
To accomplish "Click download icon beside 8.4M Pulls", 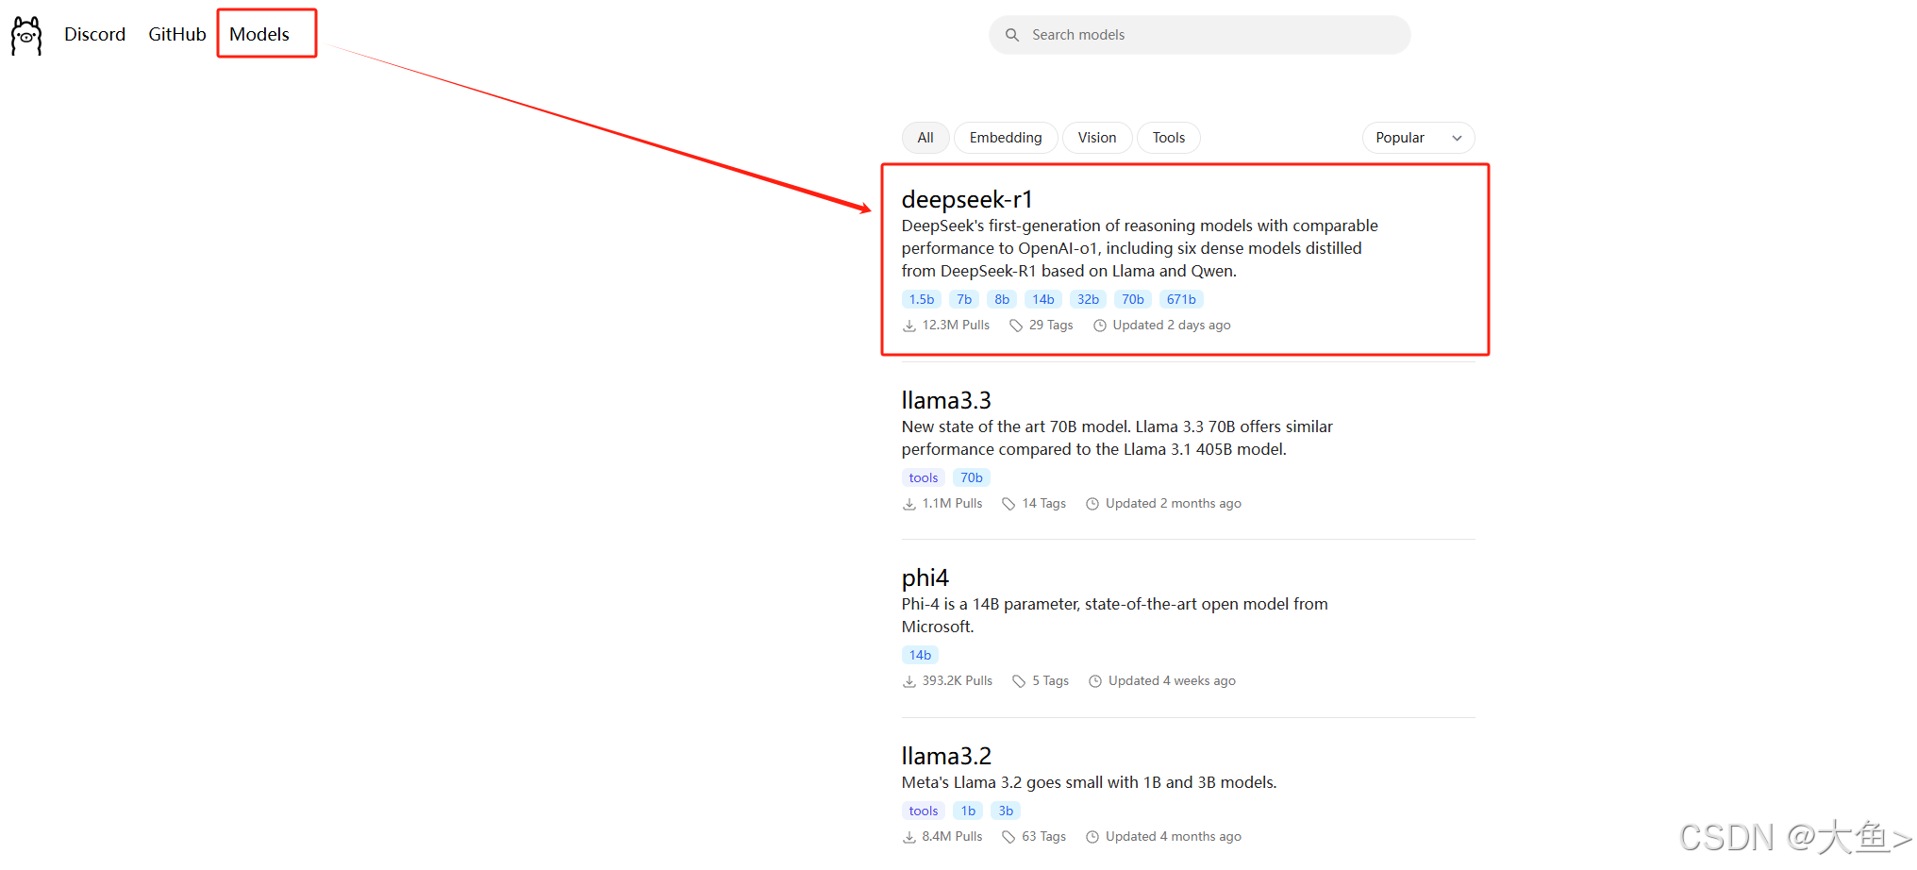I will pyautogui.click(x=909, y=837).
